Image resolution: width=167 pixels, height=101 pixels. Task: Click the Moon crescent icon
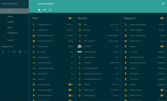click(80, 35)
